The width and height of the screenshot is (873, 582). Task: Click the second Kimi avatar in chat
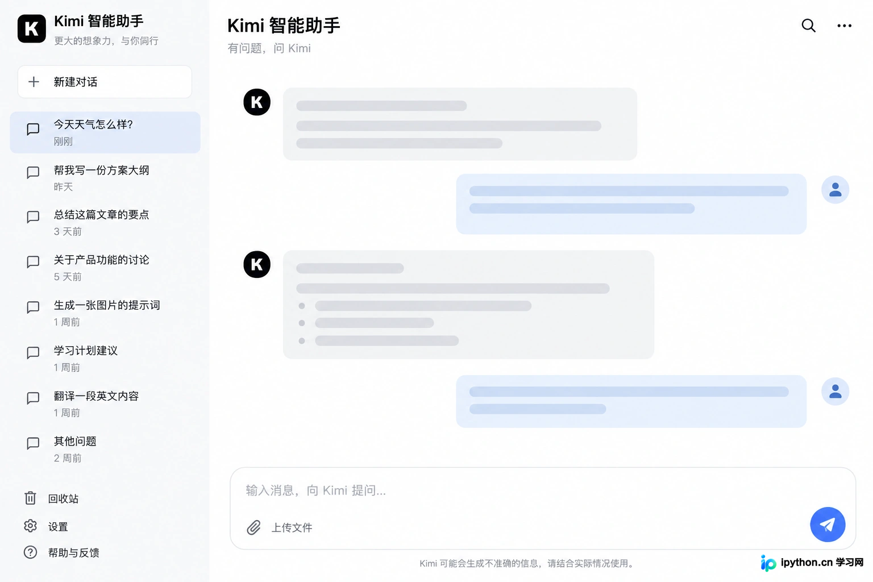[x=257, y=264]
